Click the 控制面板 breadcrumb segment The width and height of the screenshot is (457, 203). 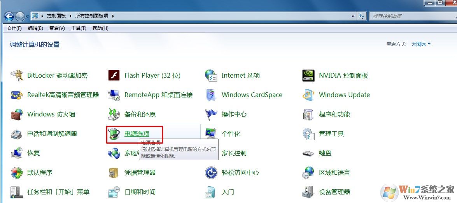(57, 16)
